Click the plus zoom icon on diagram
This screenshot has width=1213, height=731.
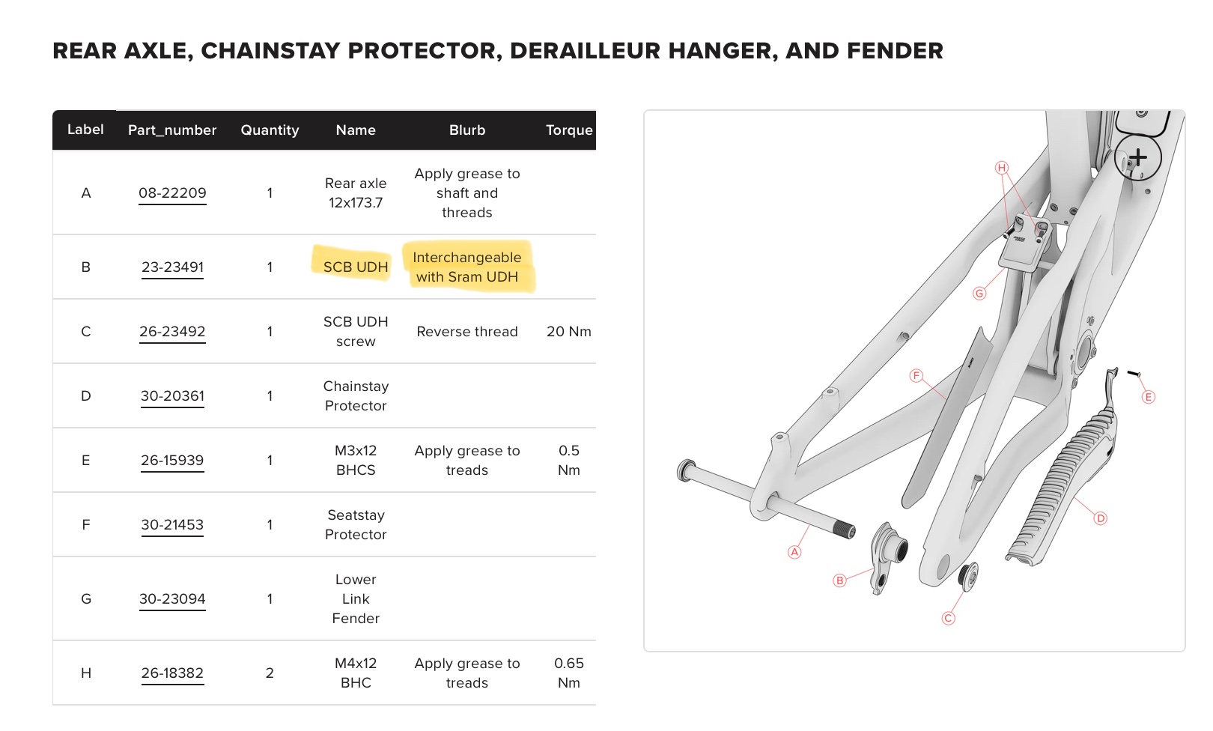click(1137, 157)
